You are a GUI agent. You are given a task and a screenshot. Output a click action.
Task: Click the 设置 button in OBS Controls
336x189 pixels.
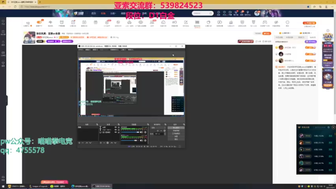click(x=176, y=136)
